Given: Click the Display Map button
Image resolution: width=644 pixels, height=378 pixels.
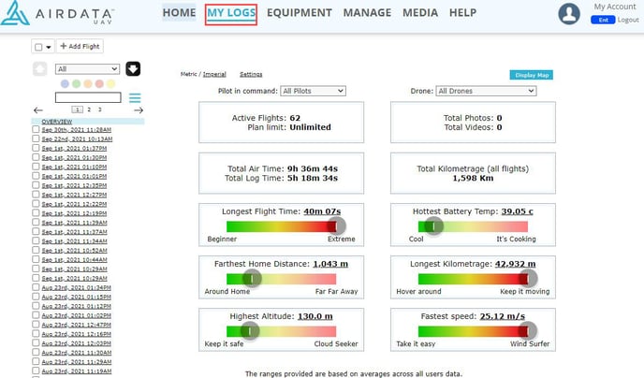Looking at the screenshot, I should pyautogui.click(x=531, y=75).
